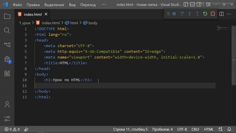The height and width of the screenshot is (133, 236).
Task: Click the opening <head> tag line
Action: [41, 40]
